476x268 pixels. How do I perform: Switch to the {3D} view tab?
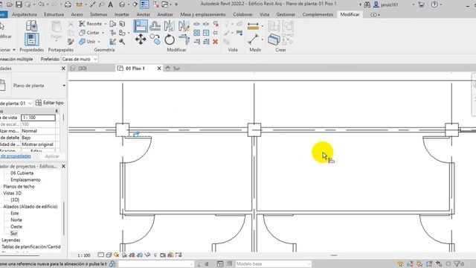[83, 68]
